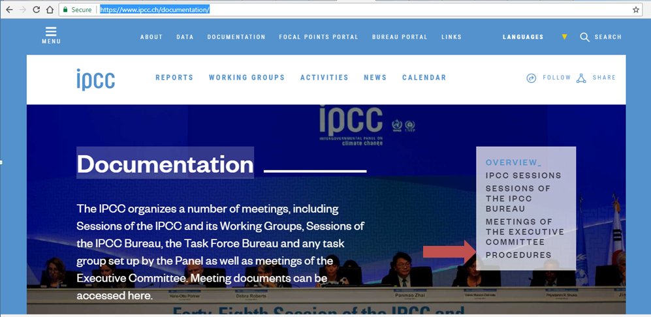Select OVERVIEW in side panel

click(x=514, y=162)
